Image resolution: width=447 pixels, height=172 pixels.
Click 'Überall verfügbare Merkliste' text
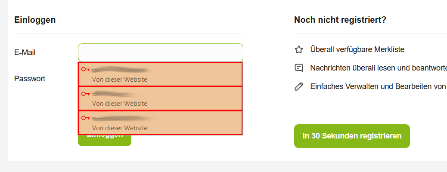point(357,50)
